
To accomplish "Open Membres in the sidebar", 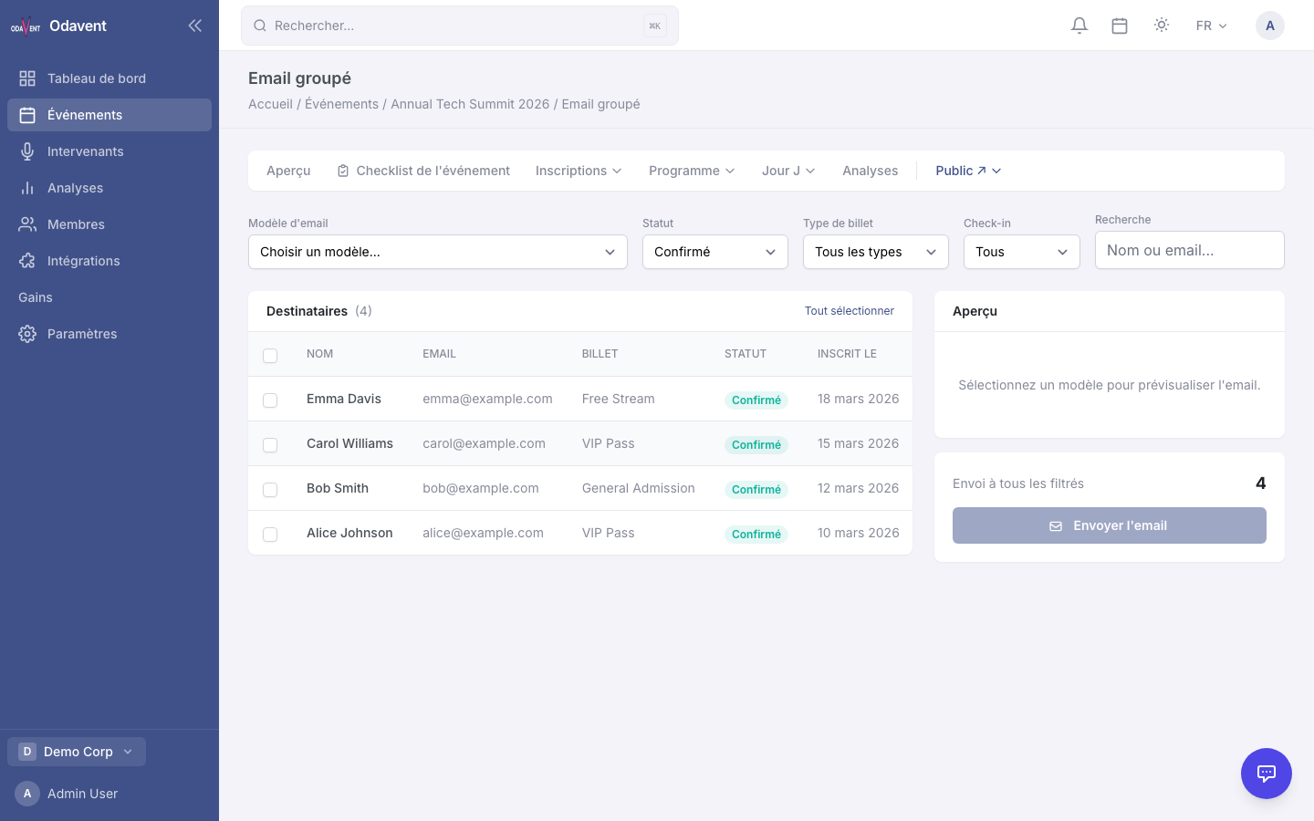I will click(x=109, y=224).
